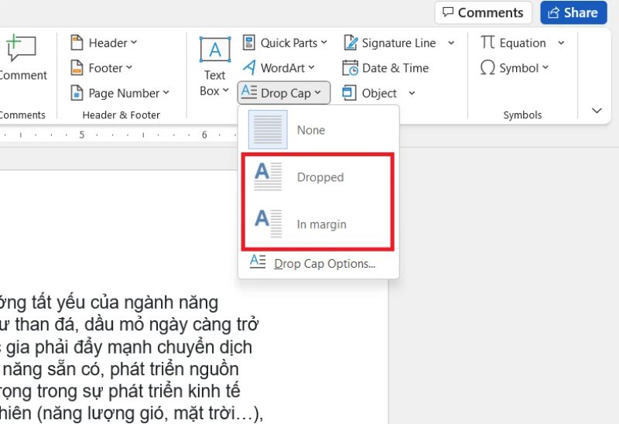Collapse the Drop Cap dropdown arrow
The width and height of the screenshot is (619, 424).
pyautogui.click(x=317, y=93)
